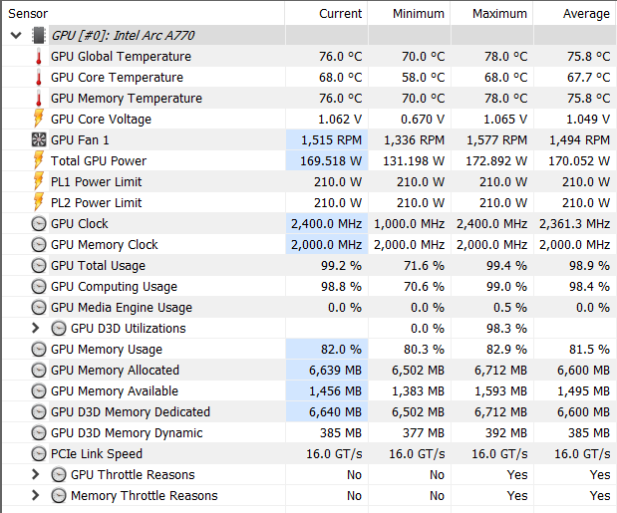Click clock icon for GPU D3D Memory Dedicated
This screenshot has height=513, width=617.
(39, 412)
